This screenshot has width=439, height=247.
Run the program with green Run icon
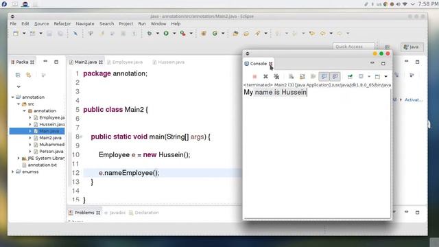[166, 34]
